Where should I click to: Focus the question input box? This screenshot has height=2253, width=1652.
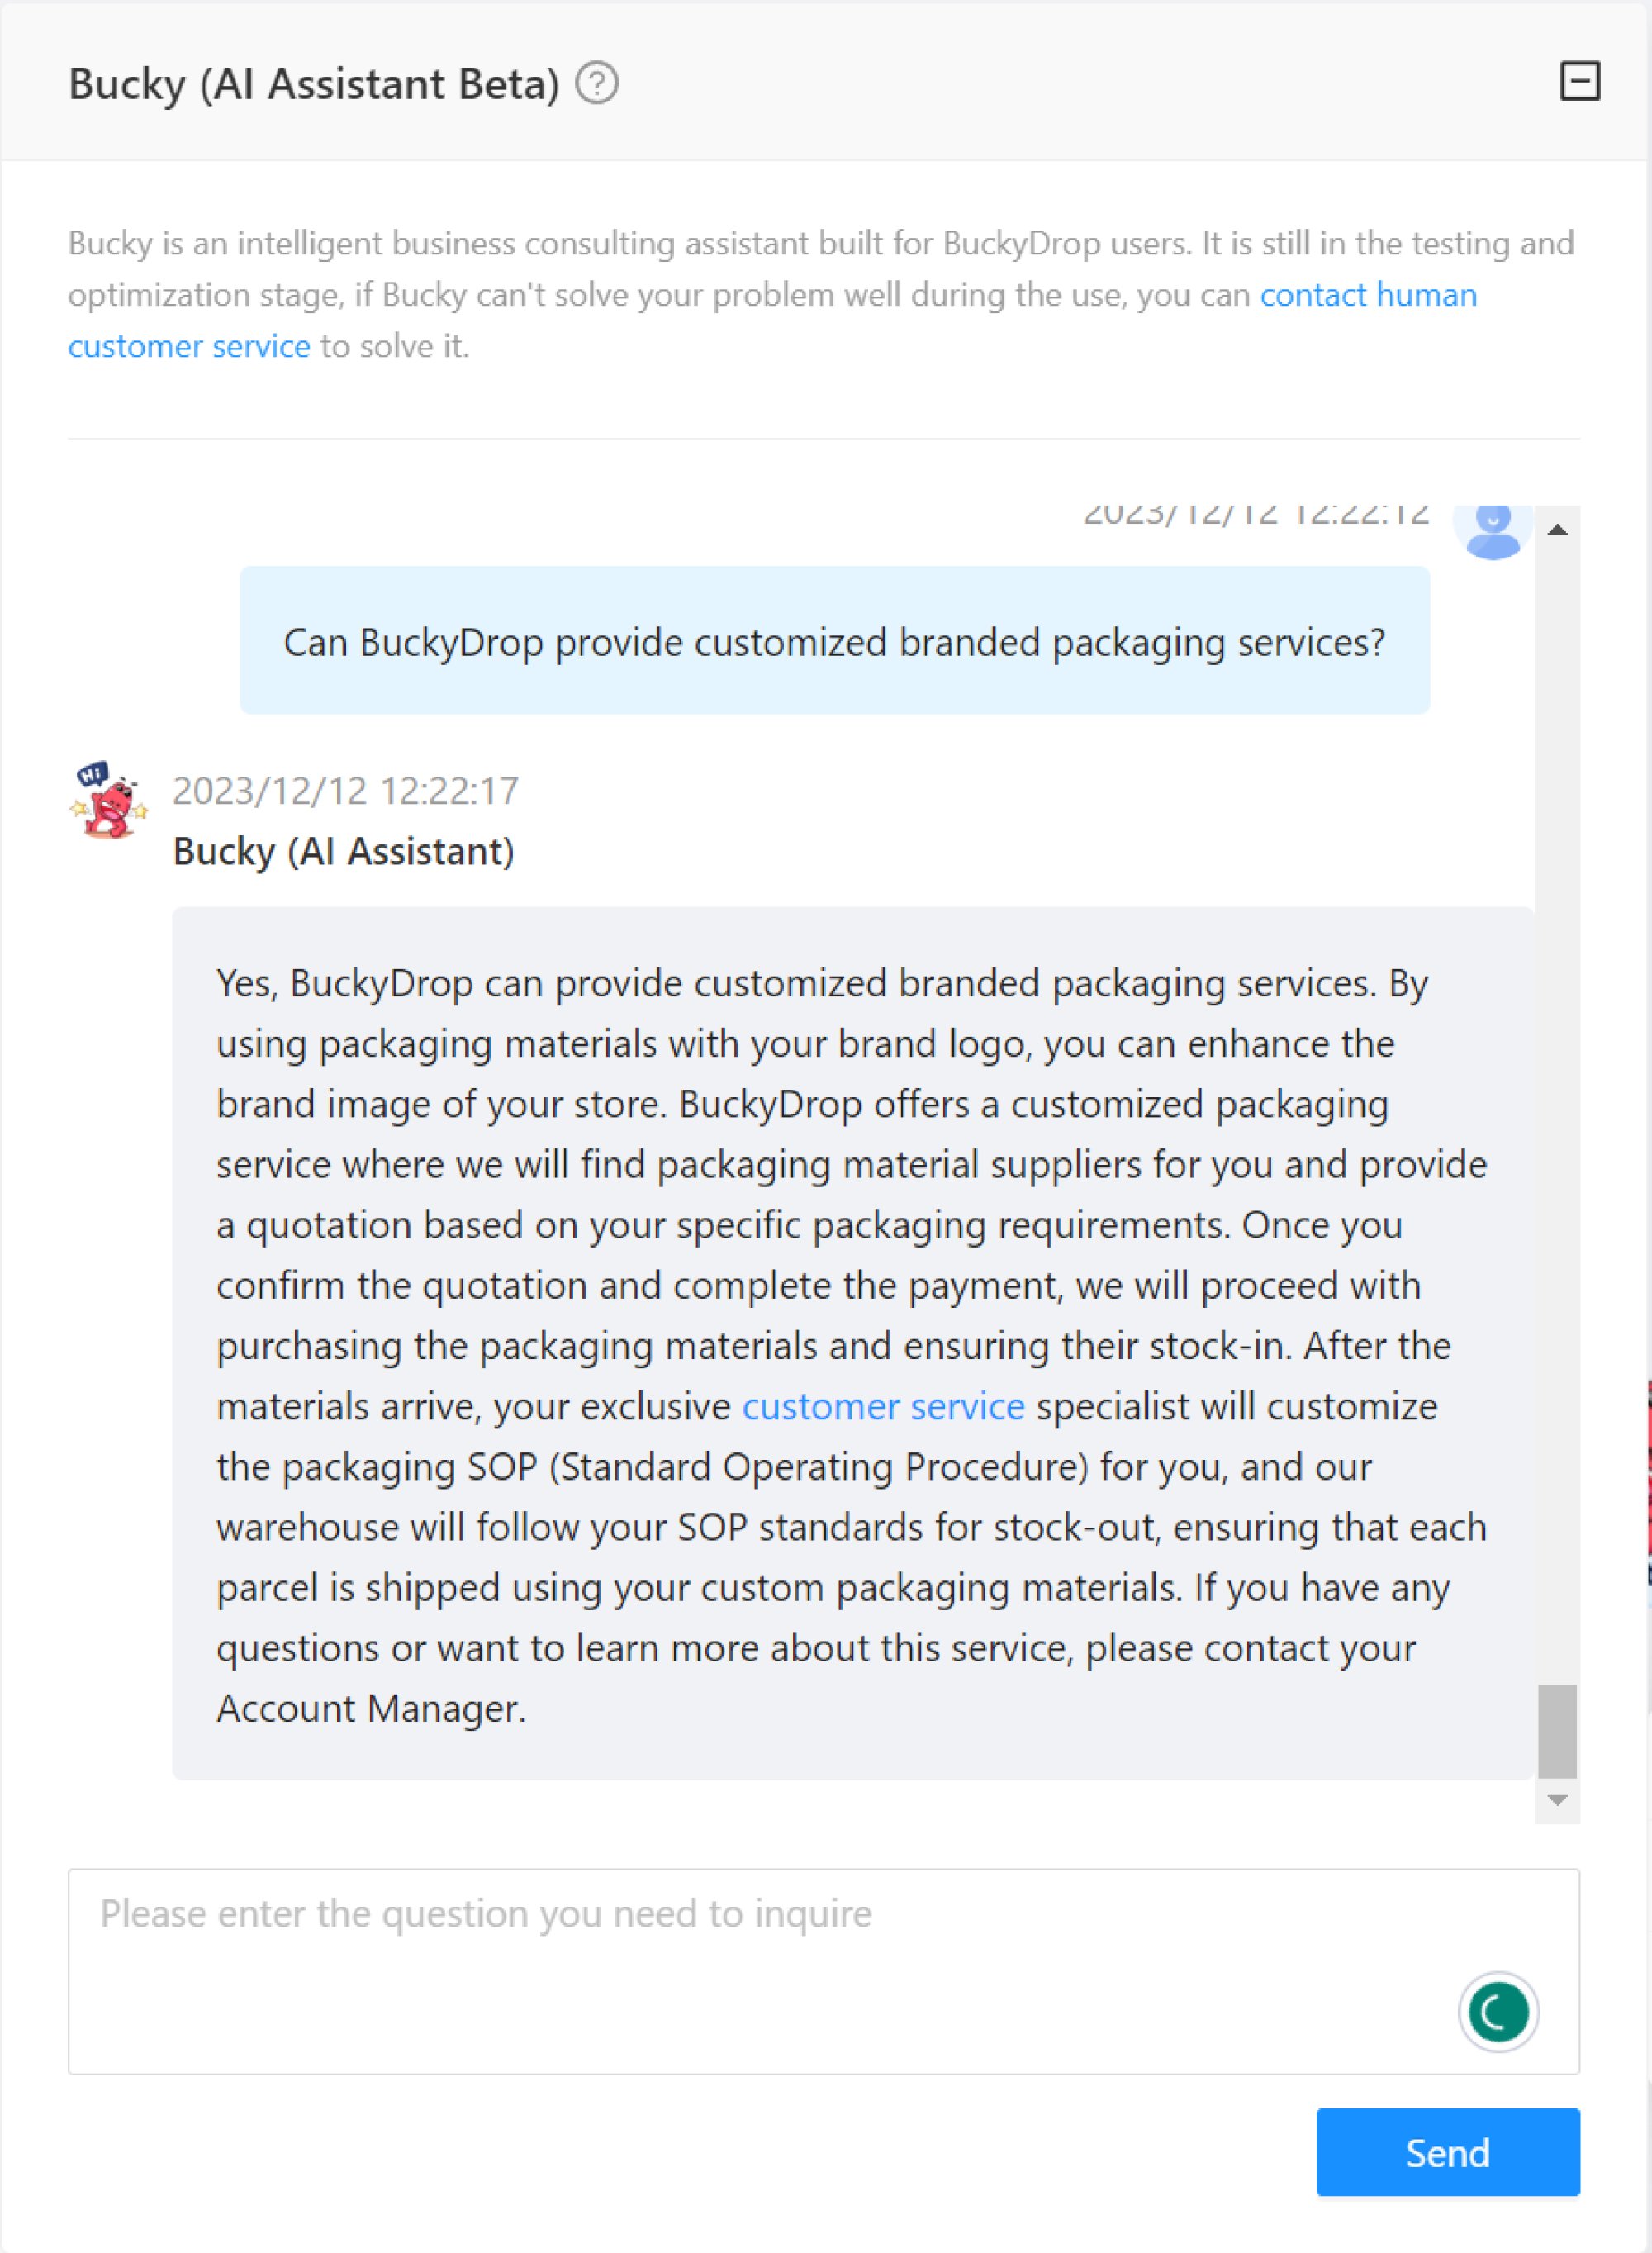click(824, 1971)
